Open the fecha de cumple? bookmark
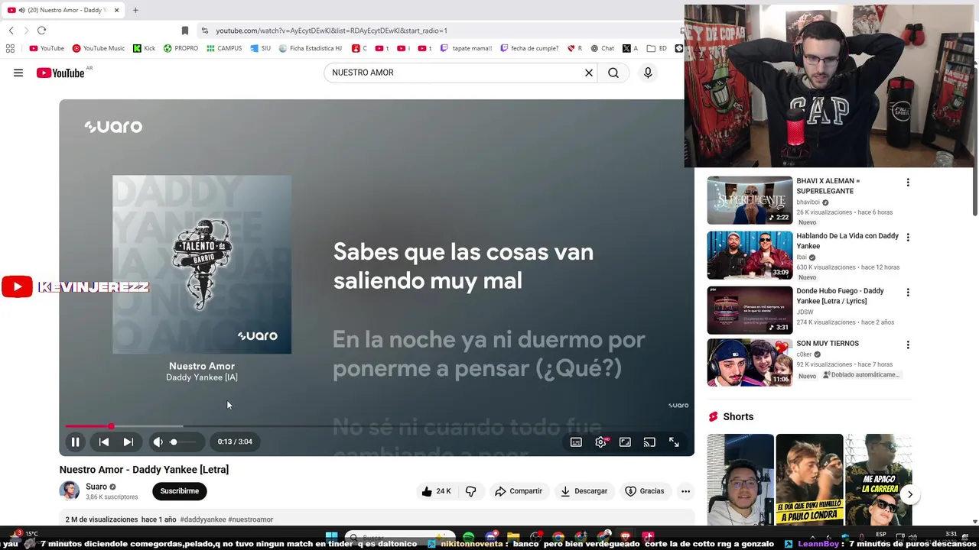979x550 pixels. click(x=529, y=48)
